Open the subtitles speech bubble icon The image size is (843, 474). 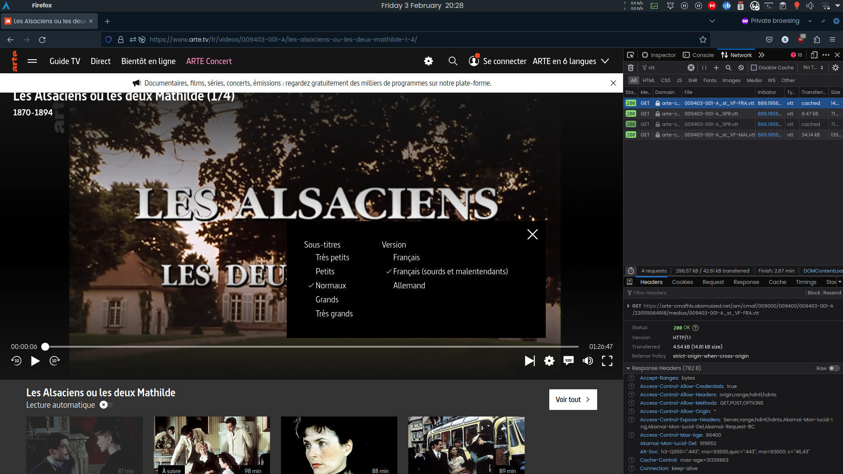[x=568, y=361]
